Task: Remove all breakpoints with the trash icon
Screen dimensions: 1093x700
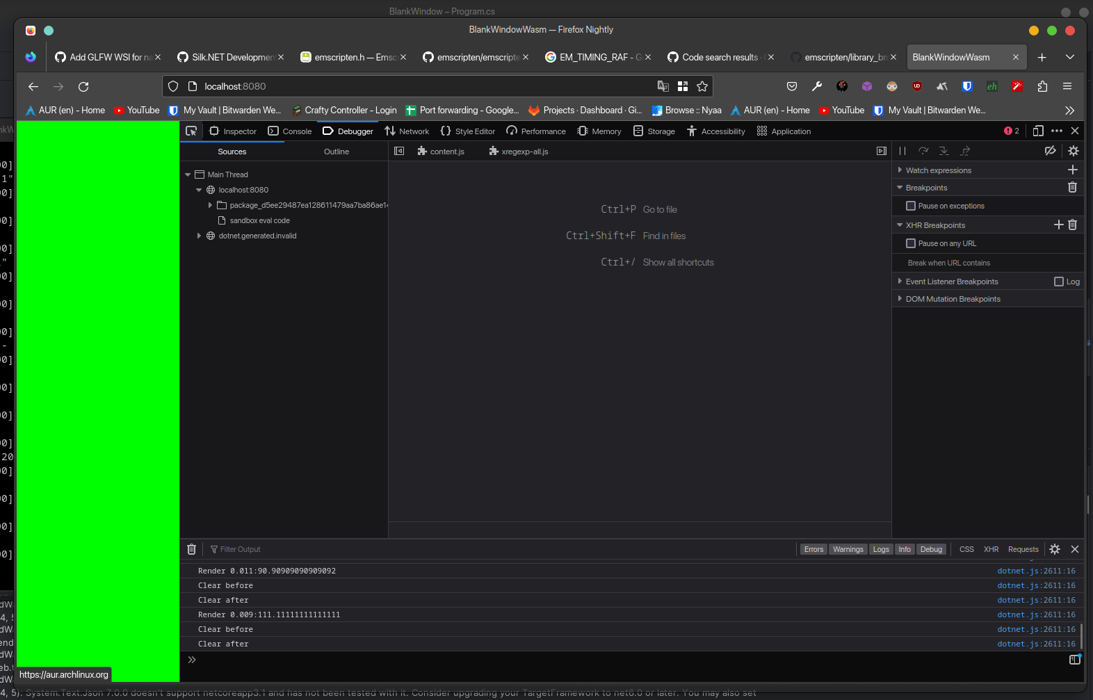Action: [x=1073, y=187]
